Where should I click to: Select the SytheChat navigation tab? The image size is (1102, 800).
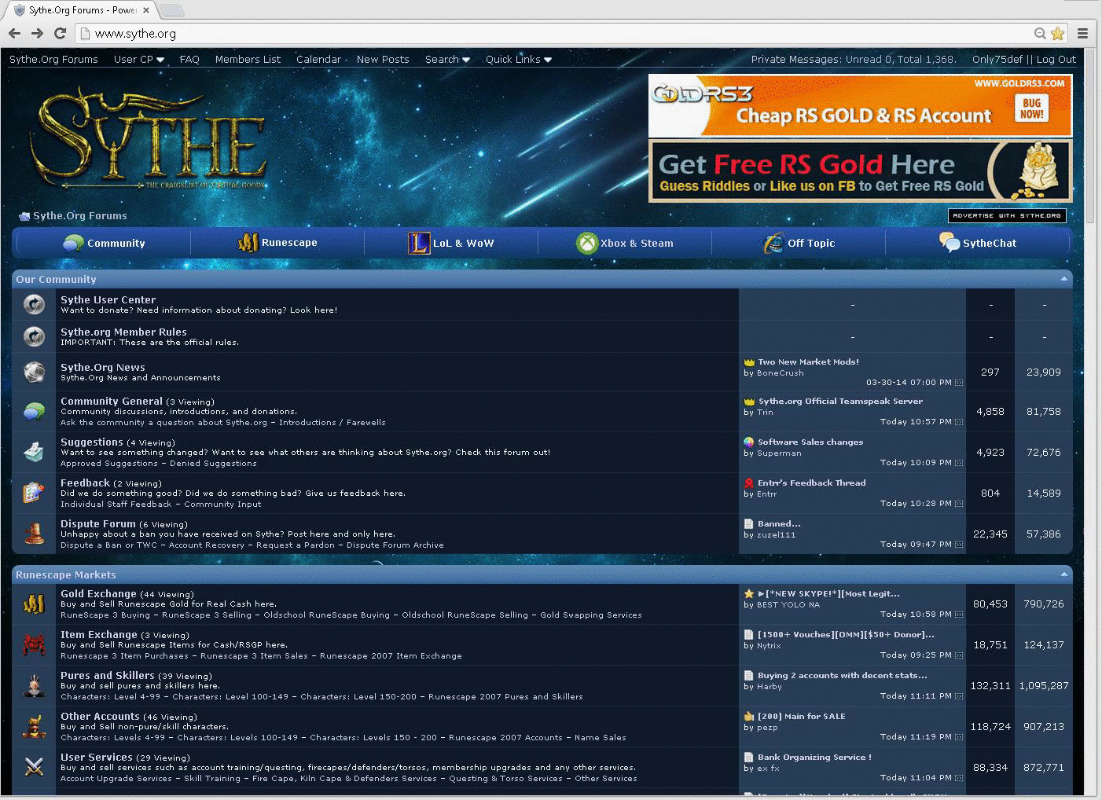pyautogui.click(x=977, y=243)
